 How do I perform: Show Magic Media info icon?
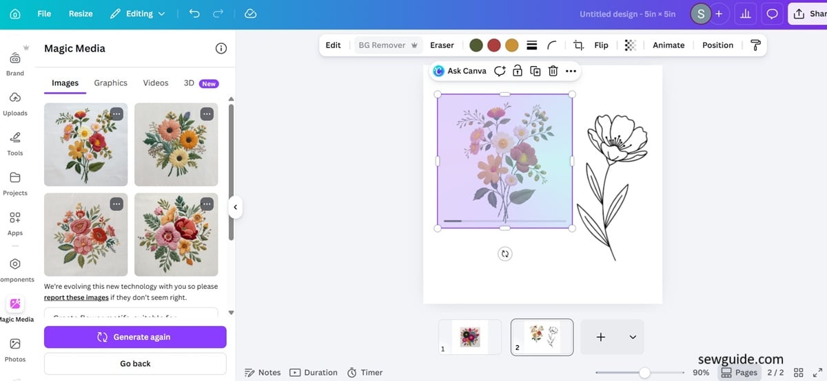click(221, 48)
